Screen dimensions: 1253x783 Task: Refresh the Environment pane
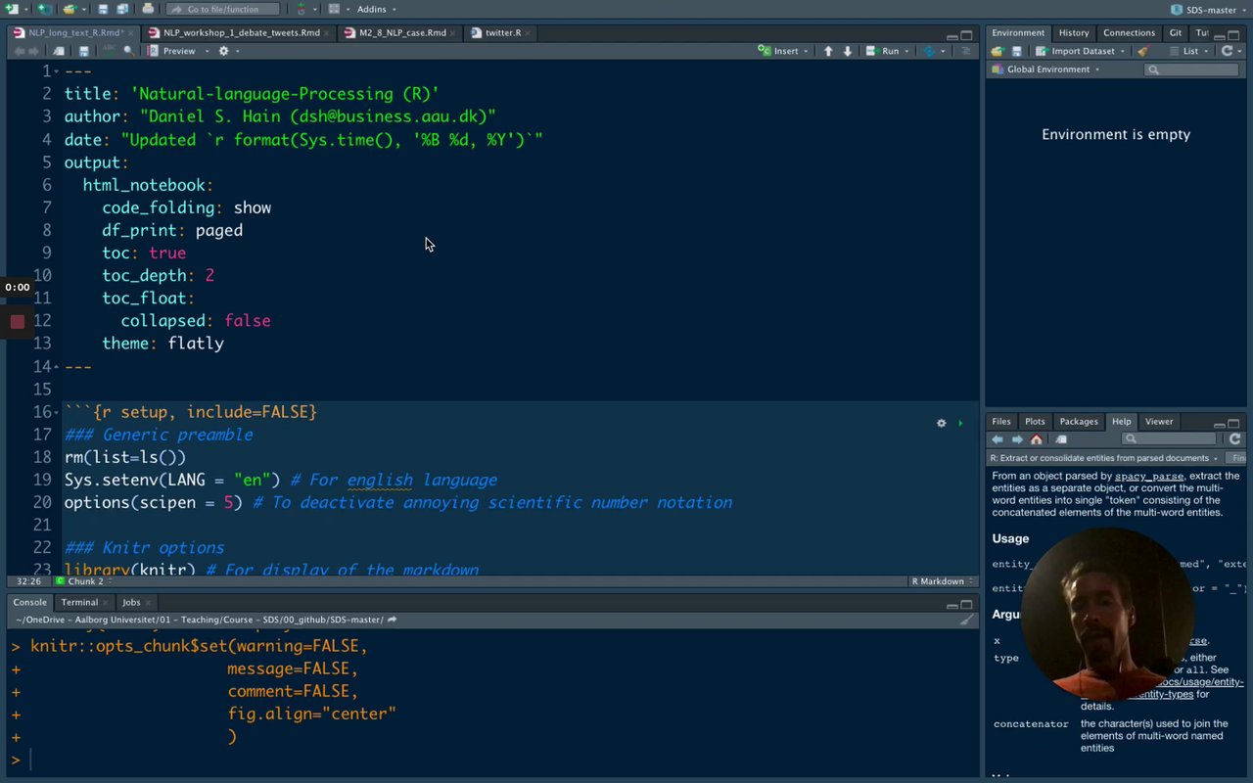1227,51
